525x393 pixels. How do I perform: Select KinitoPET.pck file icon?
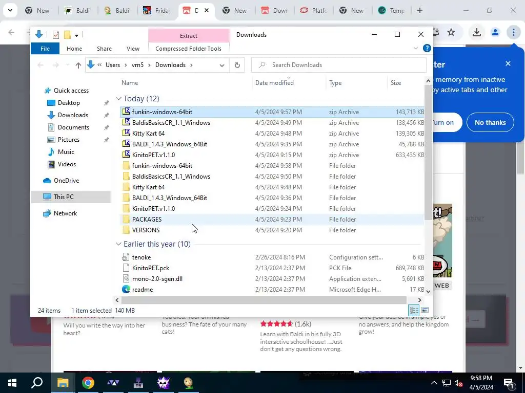(x=126, y=268)
